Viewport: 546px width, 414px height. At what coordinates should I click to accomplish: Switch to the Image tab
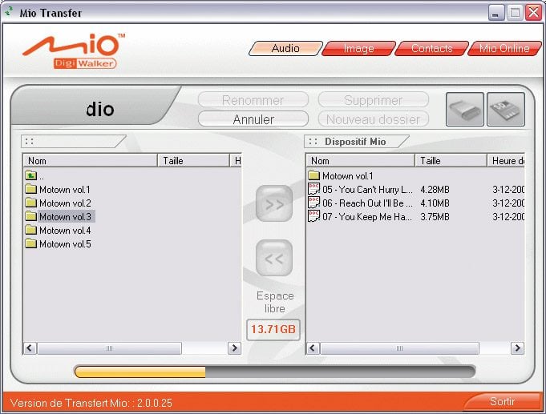coord(358,48)
